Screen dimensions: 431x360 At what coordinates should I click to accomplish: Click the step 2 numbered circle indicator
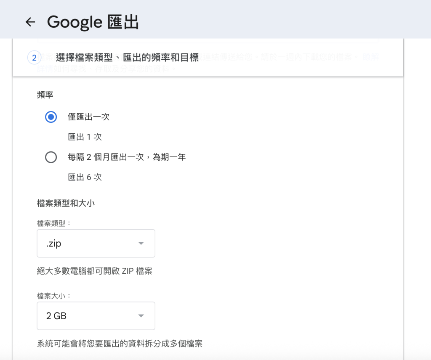click(x=34, y=58)
